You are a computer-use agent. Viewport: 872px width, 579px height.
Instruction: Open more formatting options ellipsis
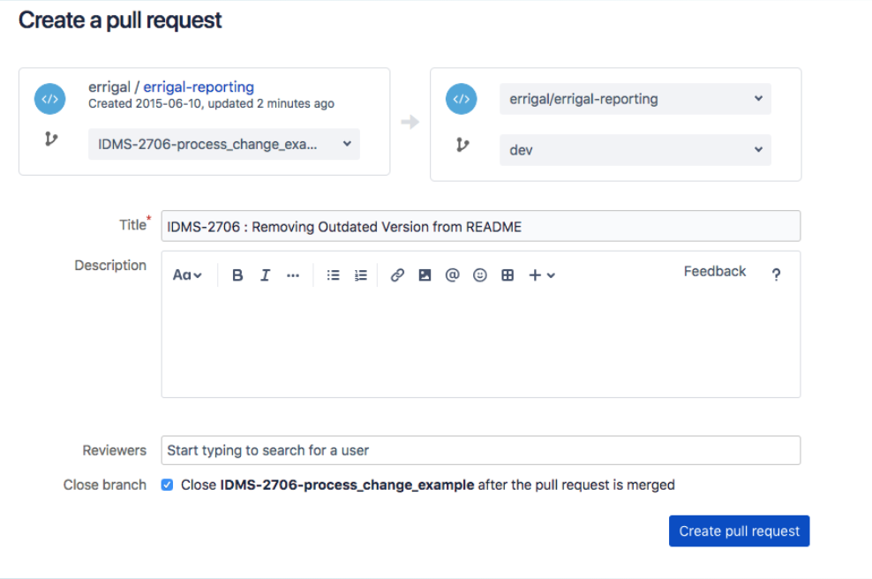[293, 275]
